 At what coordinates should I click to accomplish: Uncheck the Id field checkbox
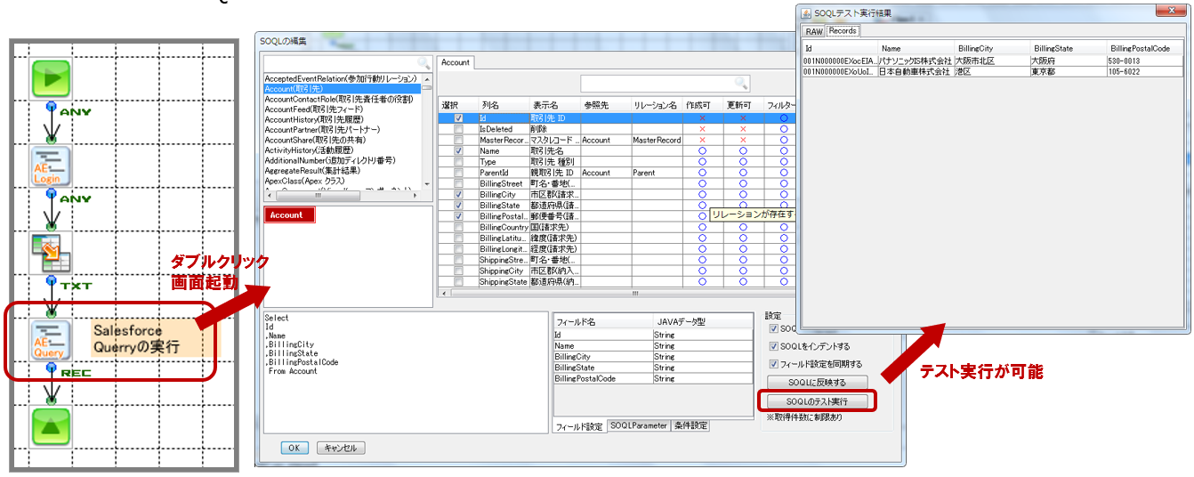(x=458, y=117)
